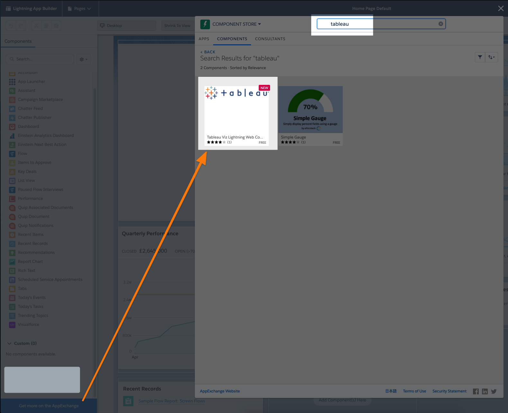This screenshot has width=508, height=413.
Task: Select the Einstein Analytics Dashboard icon
Action: (12, 136)
